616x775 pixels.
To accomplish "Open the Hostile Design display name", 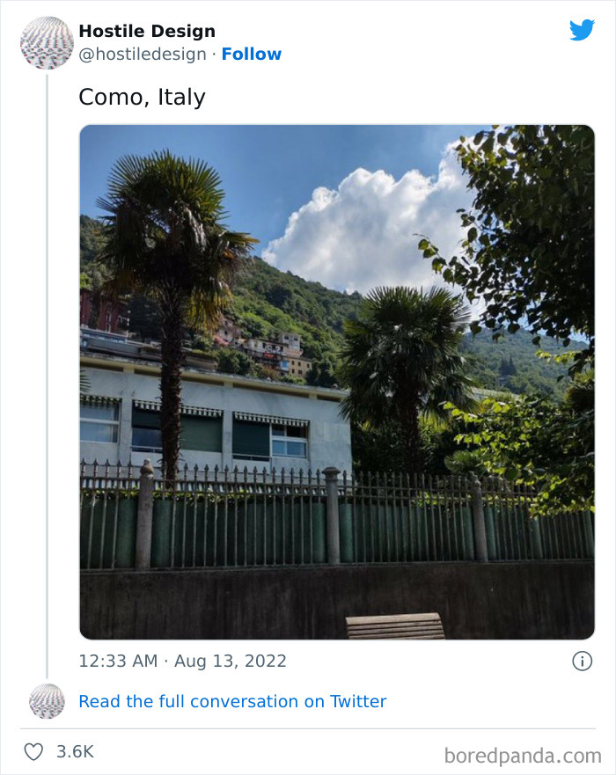I will tap(147, 32).
